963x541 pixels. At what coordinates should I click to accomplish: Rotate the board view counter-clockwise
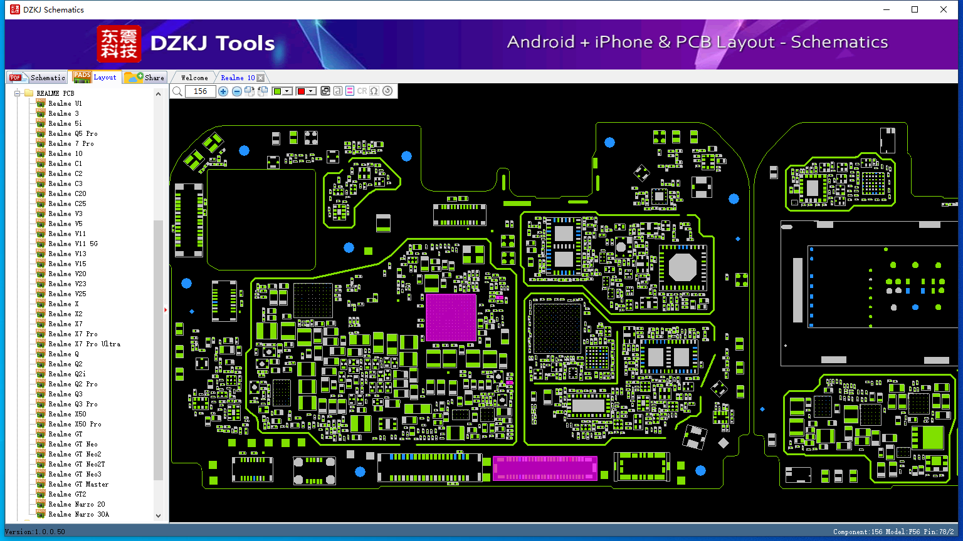(x=263, y=91)
